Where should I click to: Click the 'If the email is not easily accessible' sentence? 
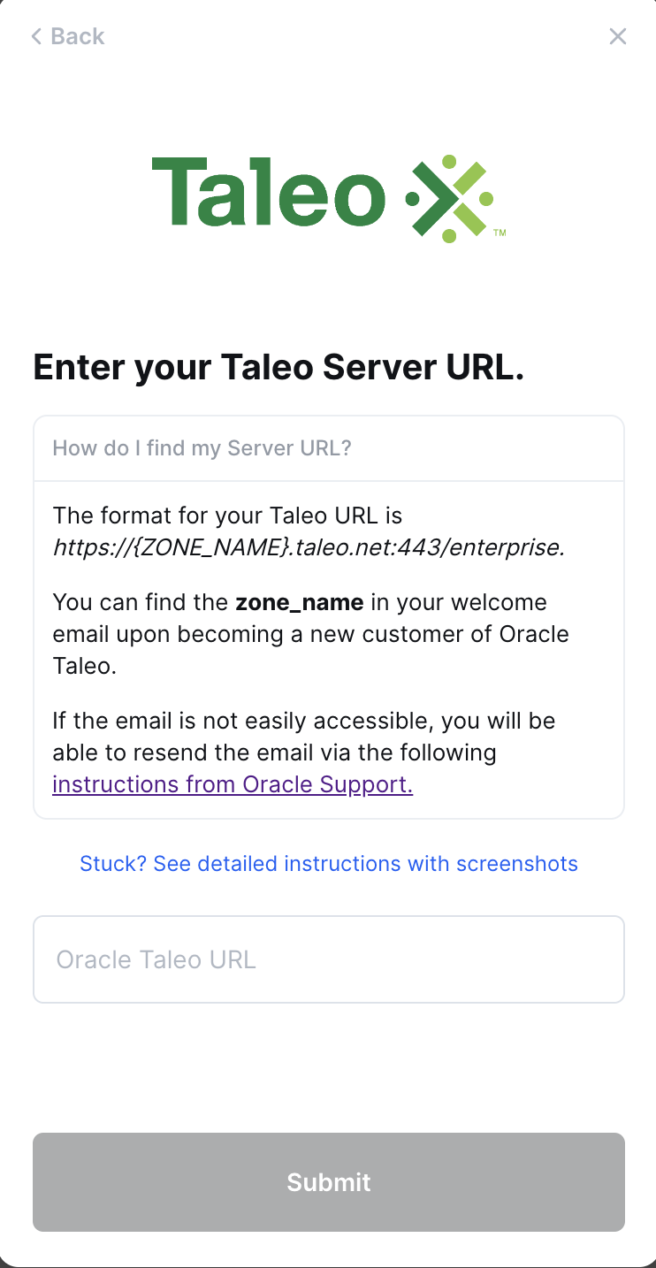[x=303, y=721]
